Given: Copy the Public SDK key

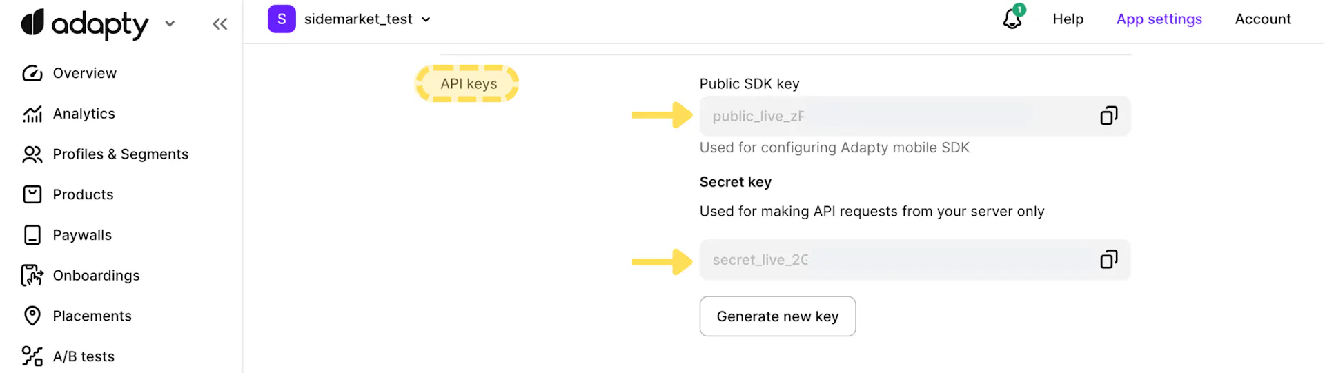Looking at the screenshot, I should click(x=1108, y=116).
